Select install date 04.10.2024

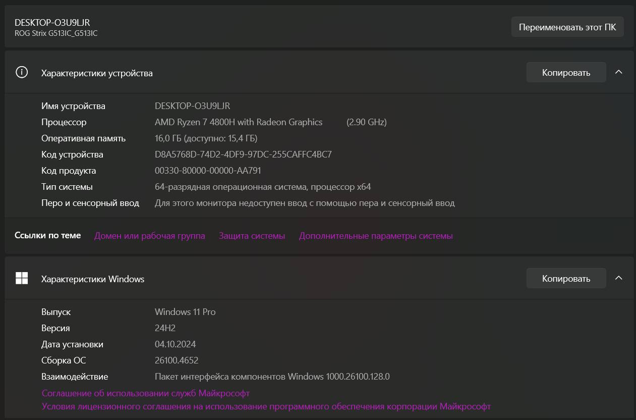[x=175, y=344]
